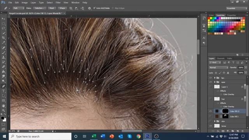Viewport: 249px width, 140px height.
Task: Select the Brush tool
Action: [x=4, y=52]
